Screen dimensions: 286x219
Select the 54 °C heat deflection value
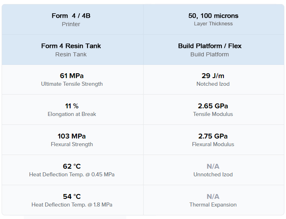click(x=72, y=196)
